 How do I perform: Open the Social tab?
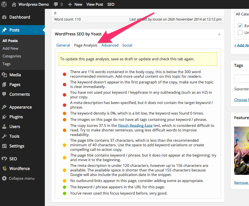click(x=127, y=45)
